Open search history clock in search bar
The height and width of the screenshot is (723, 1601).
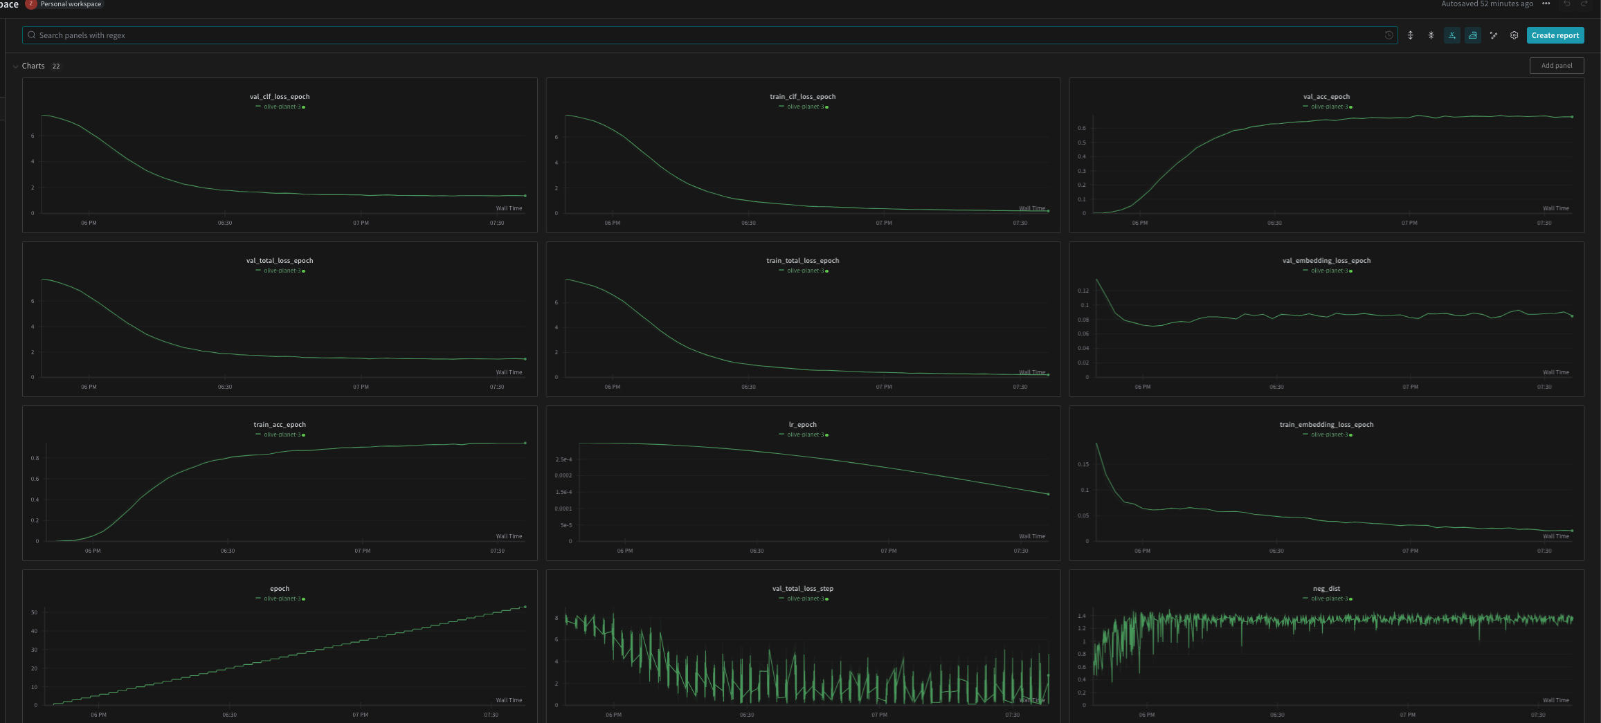1389,35
